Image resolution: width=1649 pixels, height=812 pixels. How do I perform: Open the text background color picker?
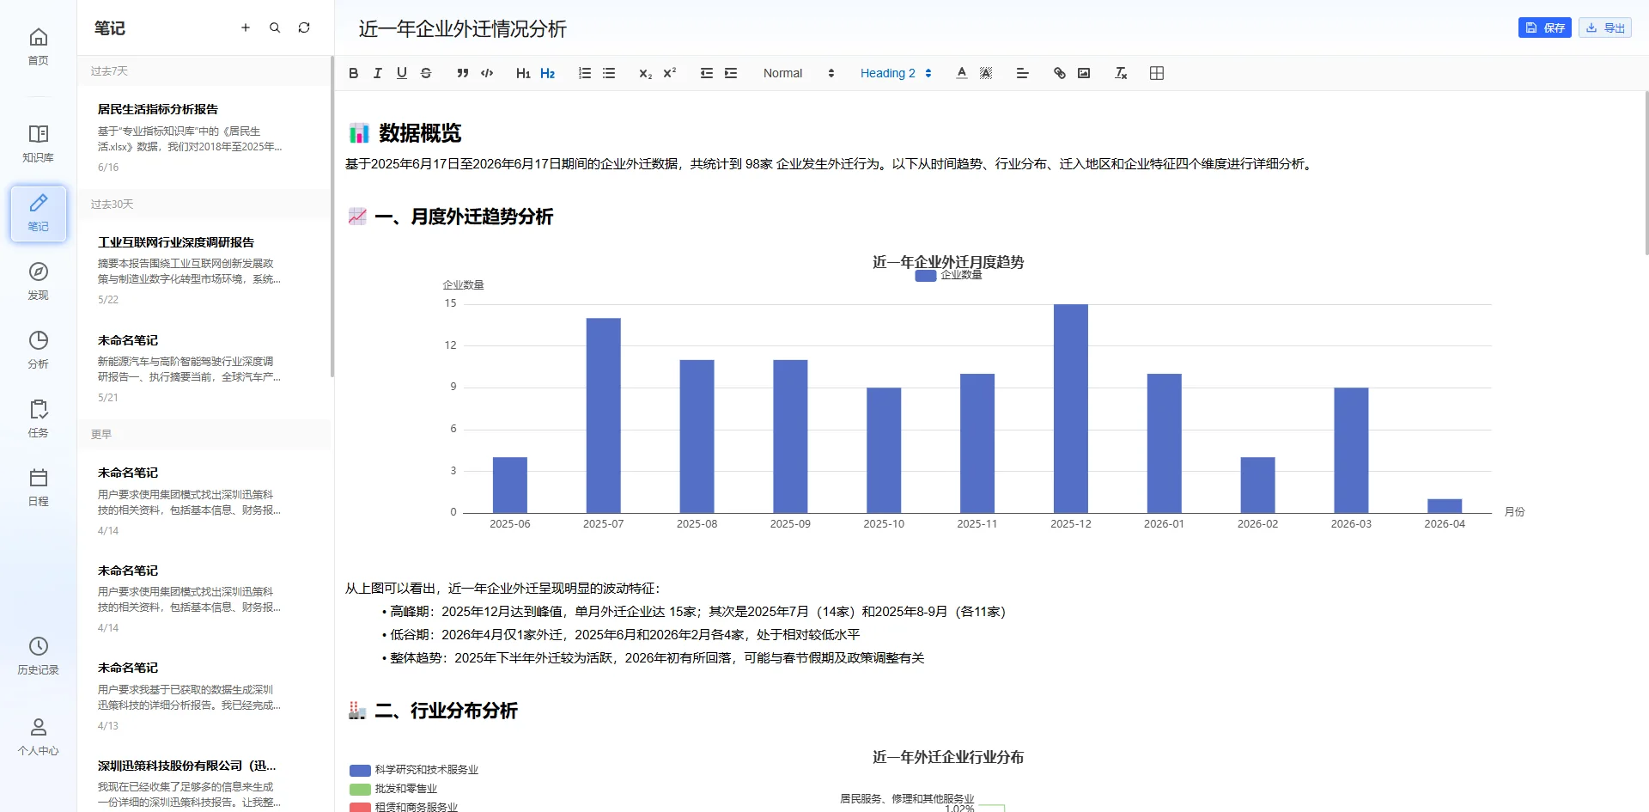986,73
